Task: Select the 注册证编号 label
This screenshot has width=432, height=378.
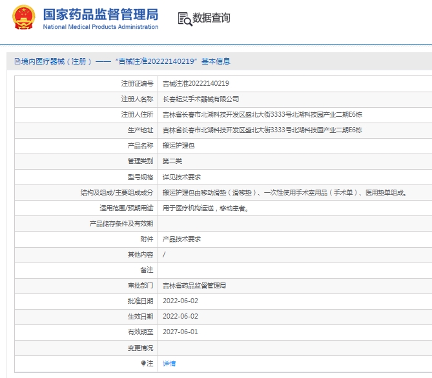Action: click(137, 83)
